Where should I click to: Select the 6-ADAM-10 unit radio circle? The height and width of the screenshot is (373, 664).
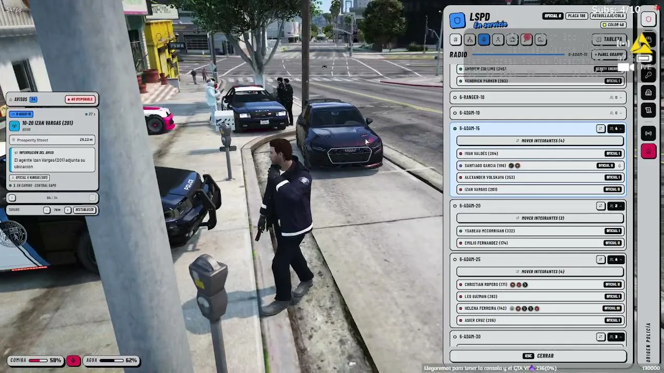[x=455, y=113]
